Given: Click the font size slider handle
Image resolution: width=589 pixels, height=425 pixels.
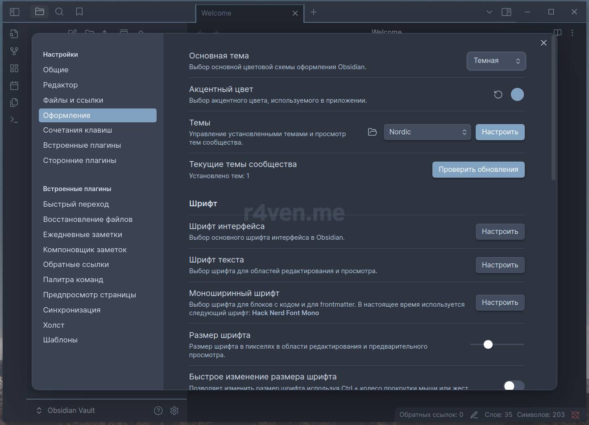Looking at the screenshot, I should pyautogui.click(x=488, y=344).
